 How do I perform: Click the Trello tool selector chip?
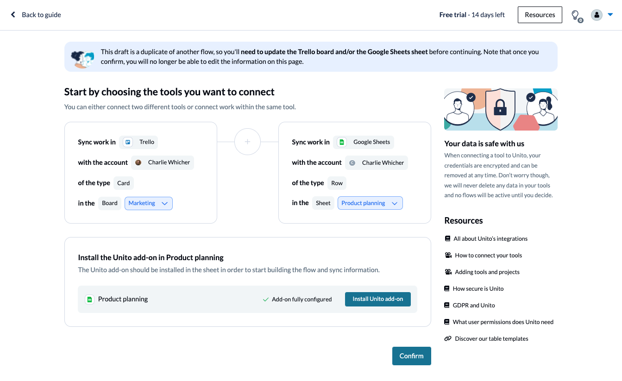pyautogui.click(x=138, y=142)
